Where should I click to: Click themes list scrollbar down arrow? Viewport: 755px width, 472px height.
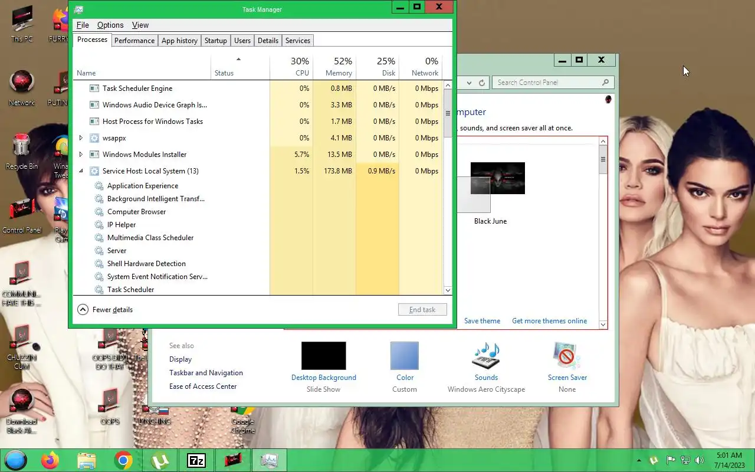tap(603, 324)
